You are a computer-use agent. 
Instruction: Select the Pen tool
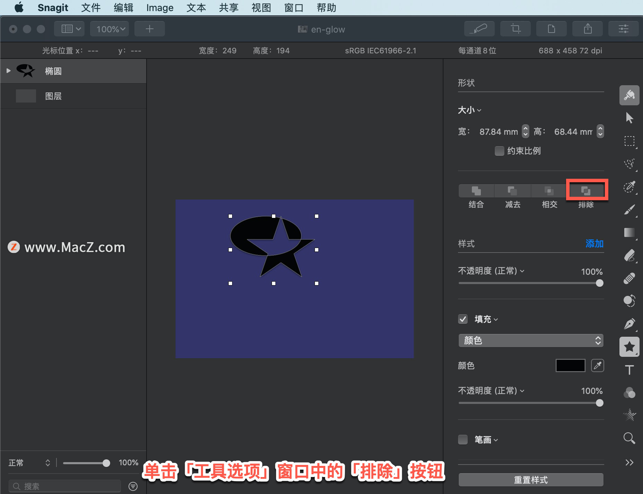(629, 324)
